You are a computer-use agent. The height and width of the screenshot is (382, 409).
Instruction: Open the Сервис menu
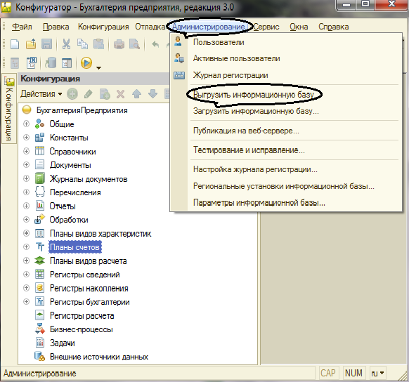tap(266, 27)
